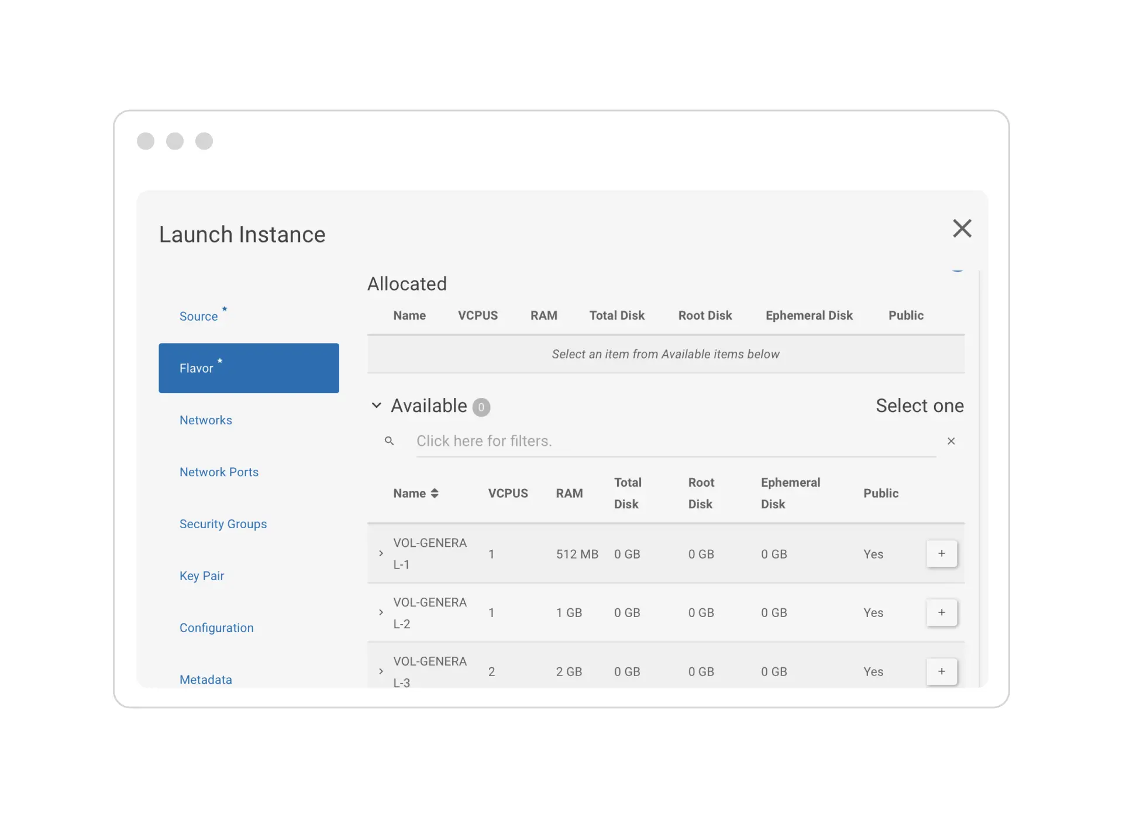
Task: Click the Available RAM column header
Action: click(x=569, y=493)
